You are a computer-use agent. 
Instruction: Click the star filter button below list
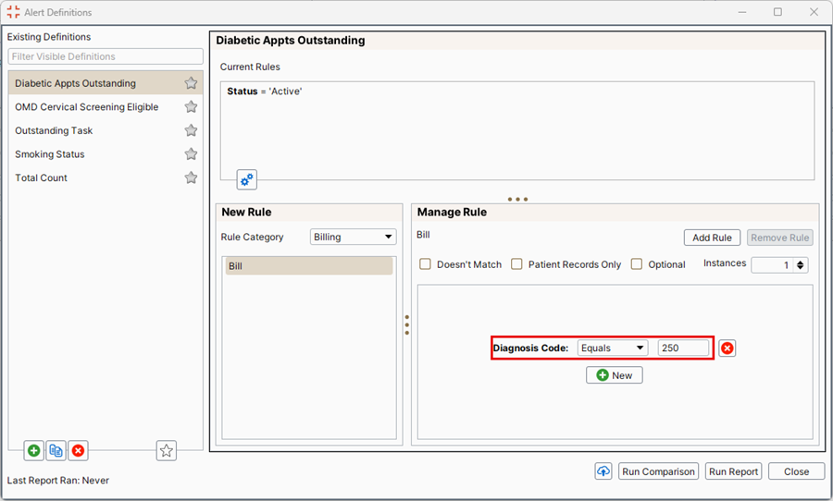point(167,450)
